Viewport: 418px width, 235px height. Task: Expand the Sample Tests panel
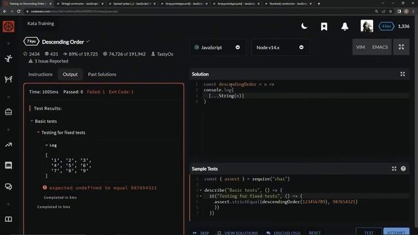(x=394, y=168)
